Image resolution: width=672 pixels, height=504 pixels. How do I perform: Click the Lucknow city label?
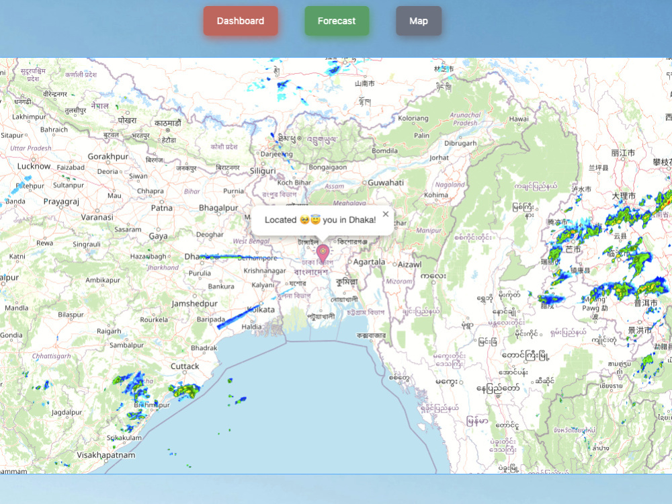pyautogui.click(x=34, y=166)
